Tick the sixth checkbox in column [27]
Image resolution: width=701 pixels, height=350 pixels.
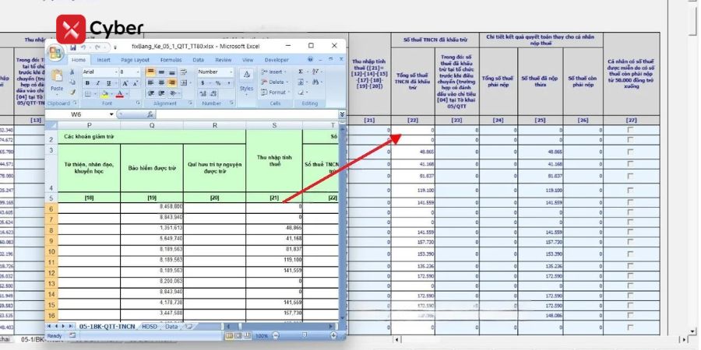coord(630,189)
